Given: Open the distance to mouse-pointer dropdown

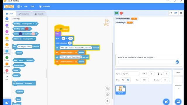Looking at the screenshot, I should click(29, 39).
